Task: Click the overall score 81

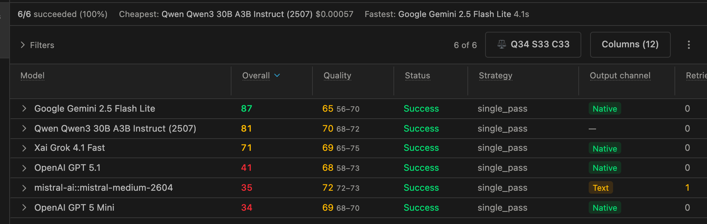Action: click(246, 128)
